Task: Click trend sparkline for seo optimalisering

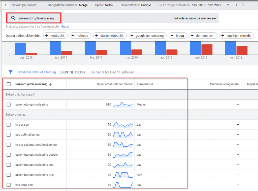Action: [123, 135]
